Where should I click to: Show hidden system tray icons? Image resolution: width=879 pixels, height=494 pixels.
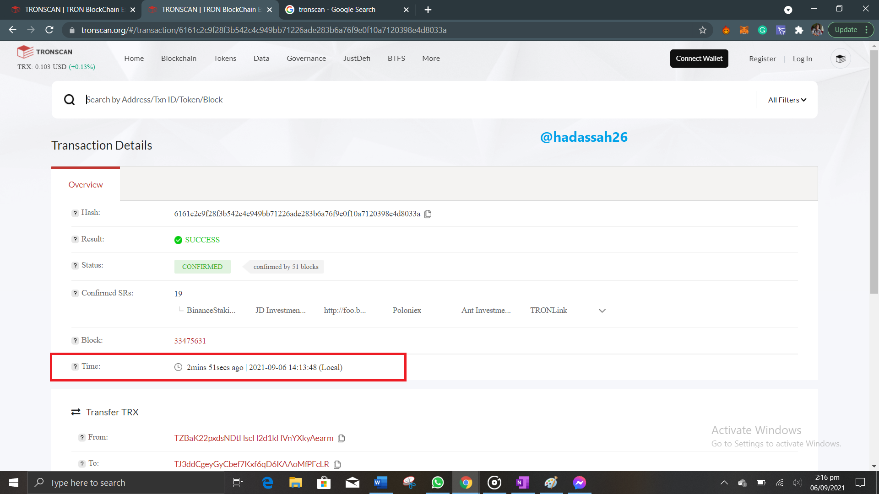(724, 483)
